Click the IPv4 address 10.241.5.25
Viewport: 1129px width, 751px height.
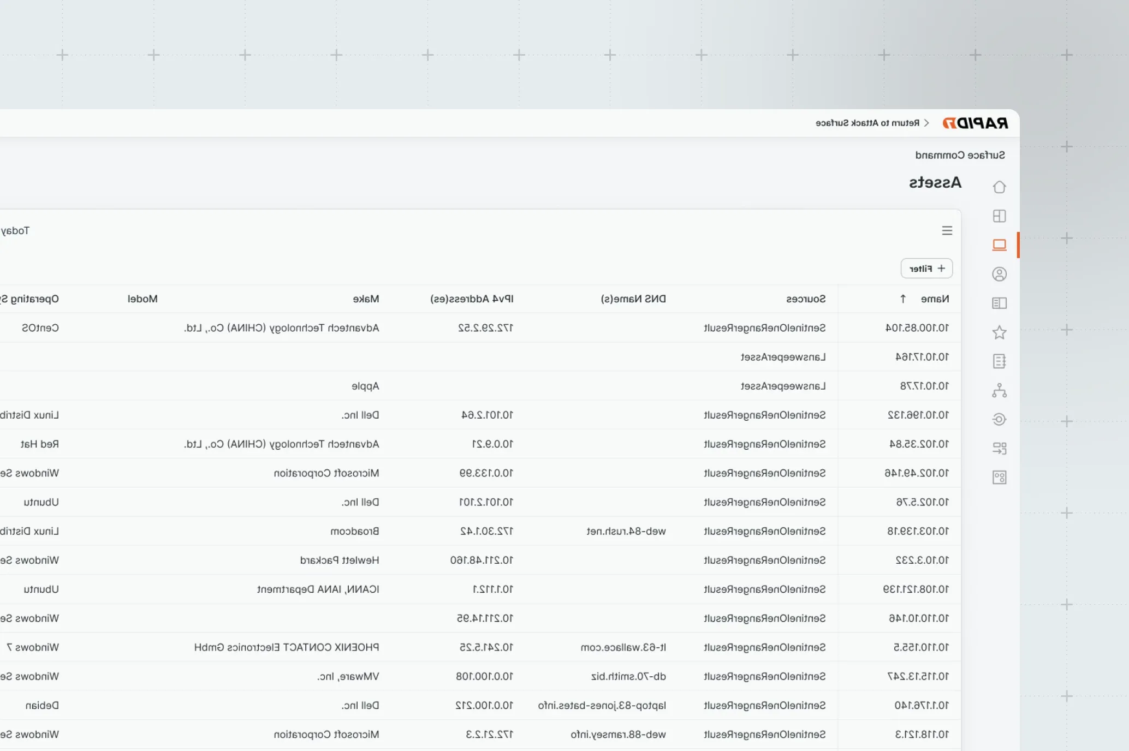pos(486,647)
